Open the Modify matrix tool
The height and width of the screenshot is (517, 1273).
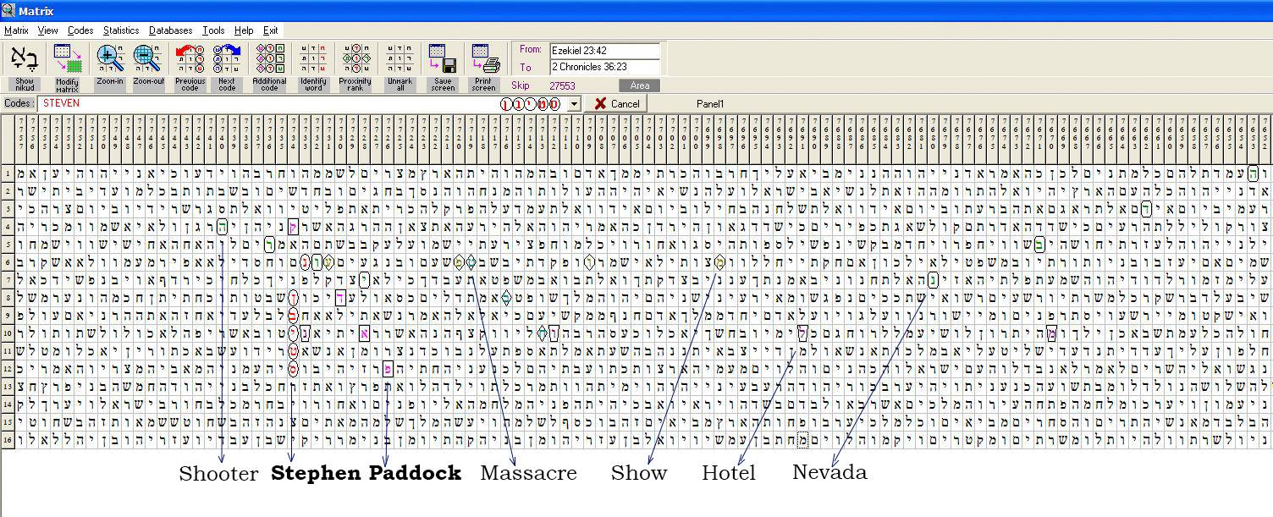click(67, 66)
